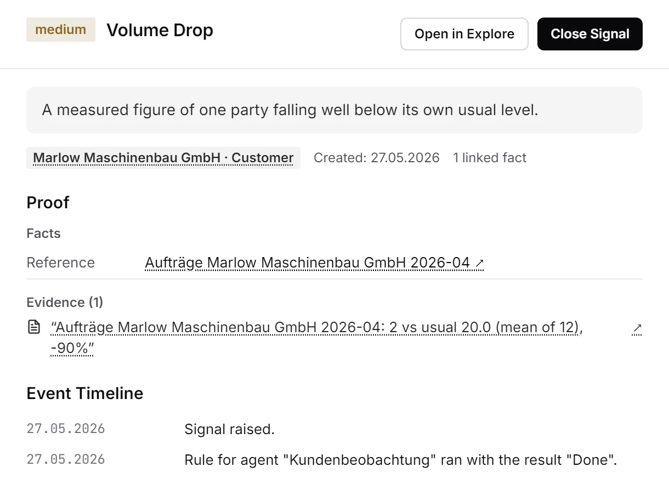Open the evidence via its right-side arrow icon
This screenshot has width=669, height=501.
point(637,328)
